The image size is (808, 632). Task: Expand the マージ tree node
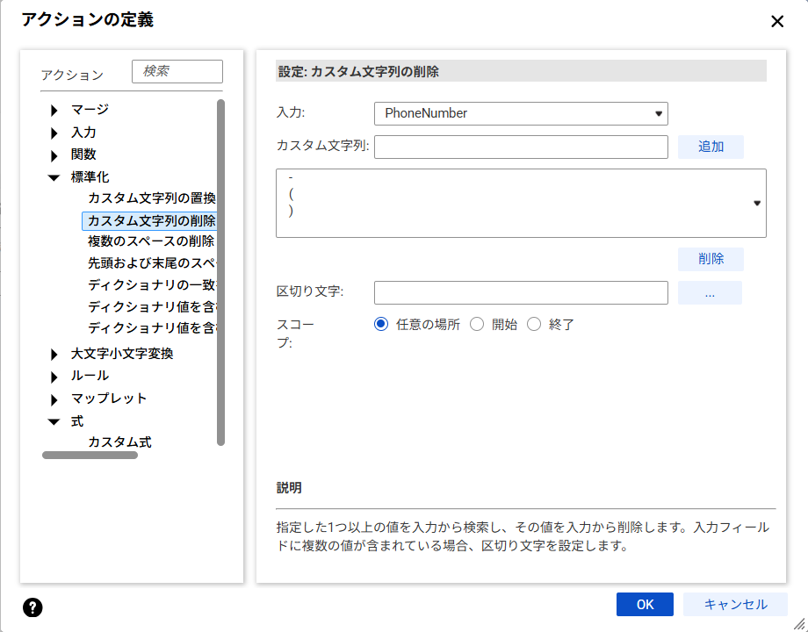(x=54, y=110)
